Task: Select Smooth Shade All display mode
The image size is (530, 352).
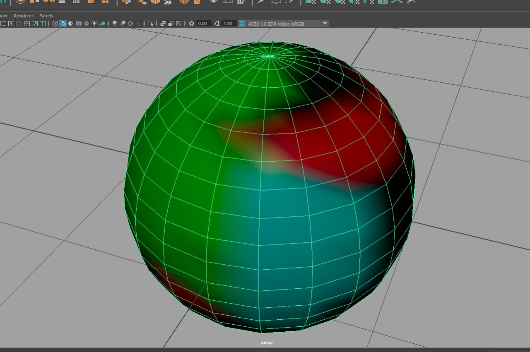Action: pyautogui.click(x=63, y=24)
